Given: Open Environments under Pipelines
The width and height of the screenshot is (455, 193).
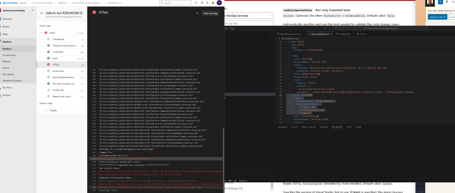Looking at the screenshot, I should tap(18, 55).
